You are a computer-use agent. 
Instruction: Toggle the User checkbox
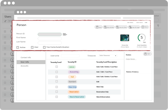pos(32,47)
